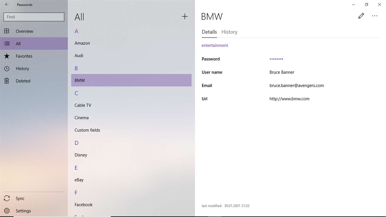Open the Cable TV entry

coord(131,105)
